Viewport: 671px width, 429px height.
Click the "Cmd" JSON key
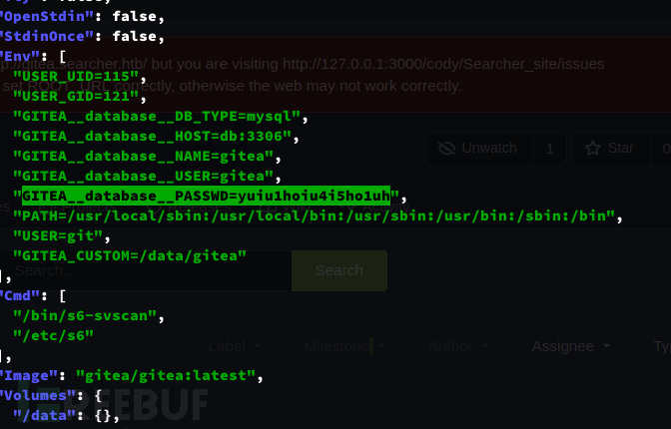21,296
